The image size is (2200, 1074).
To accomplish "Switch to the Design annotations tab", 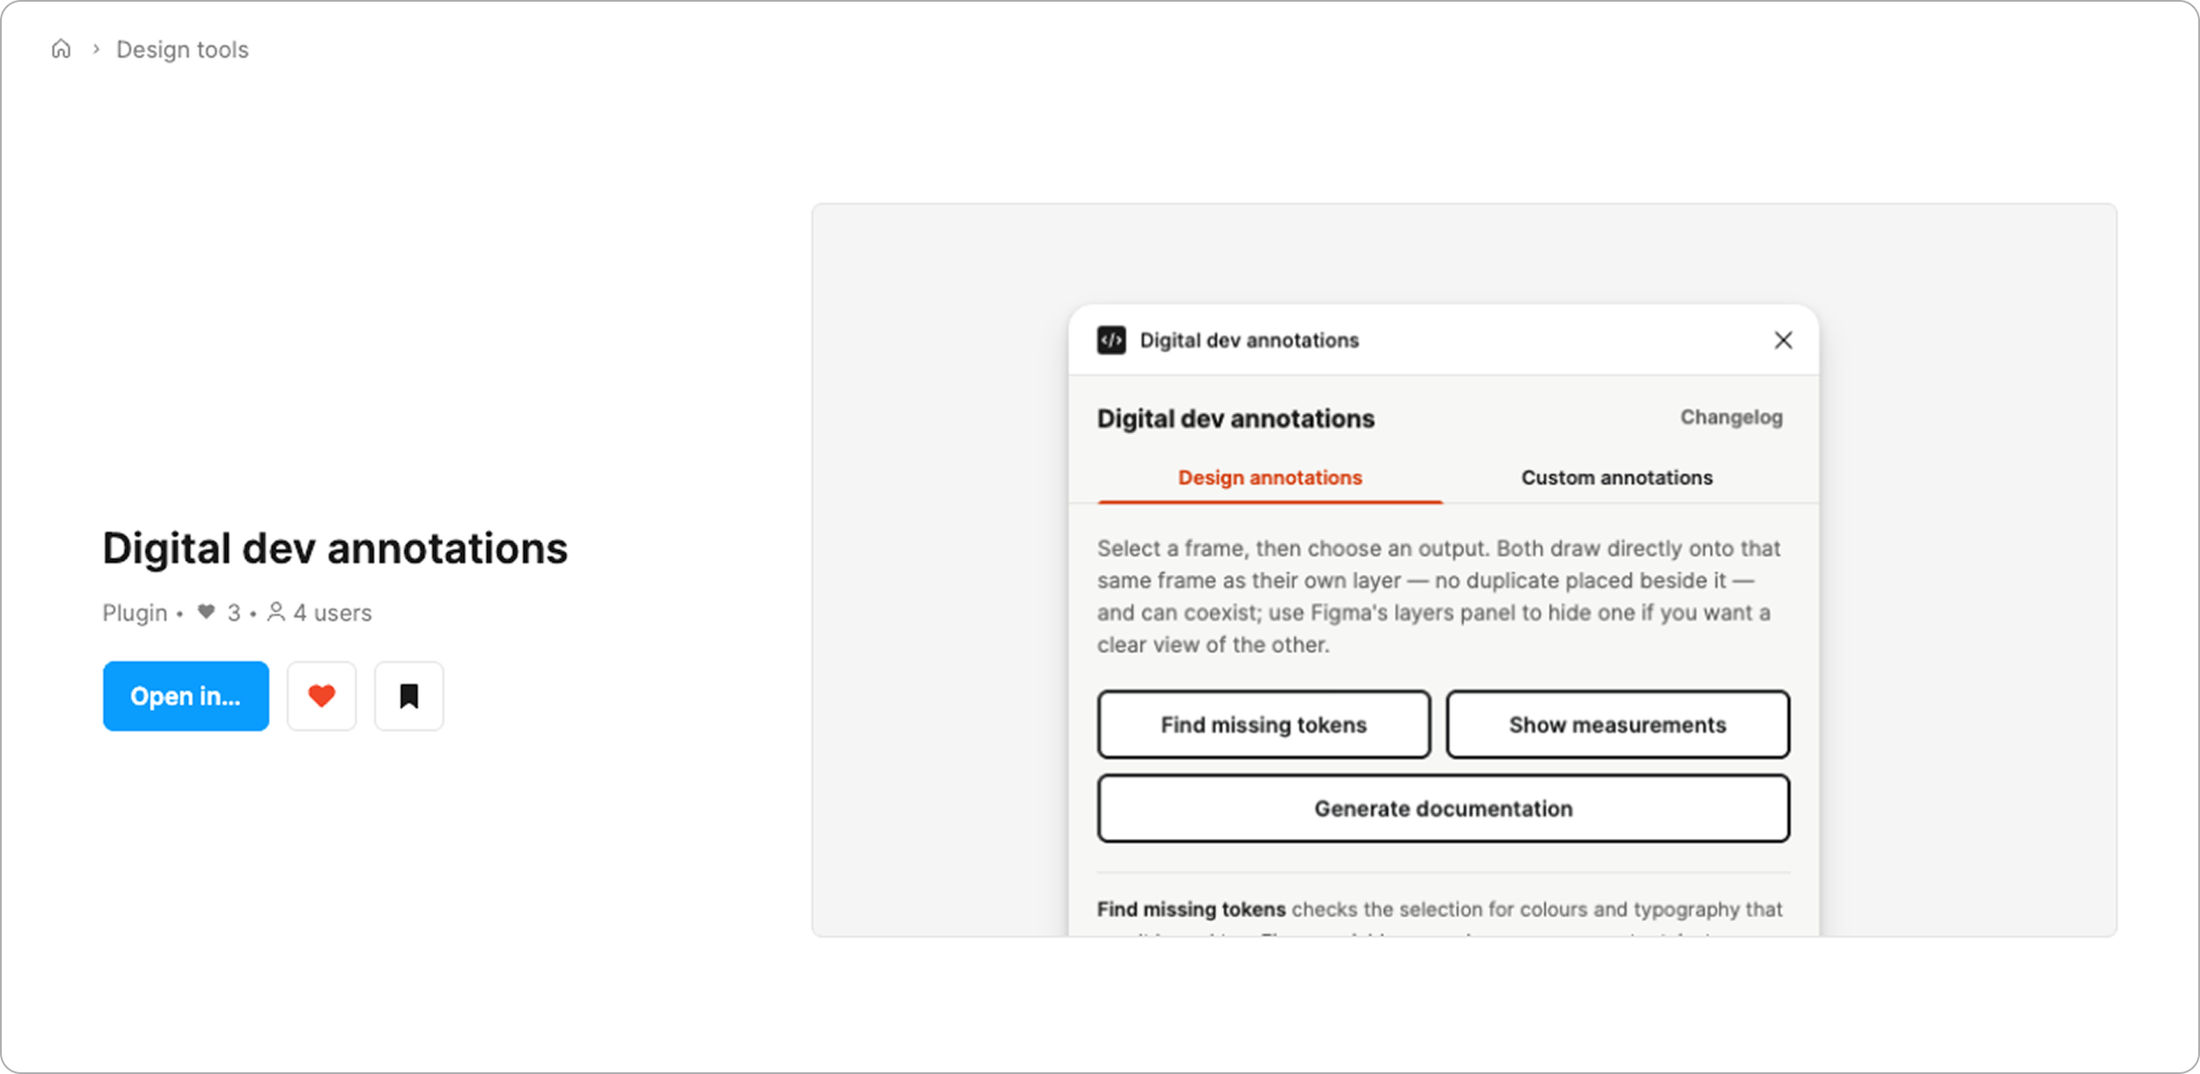I will [x=1270, y=478].
